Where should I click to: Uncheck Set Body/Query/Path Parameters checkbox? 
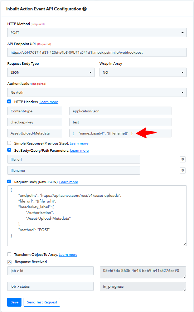tap(9, 150)
